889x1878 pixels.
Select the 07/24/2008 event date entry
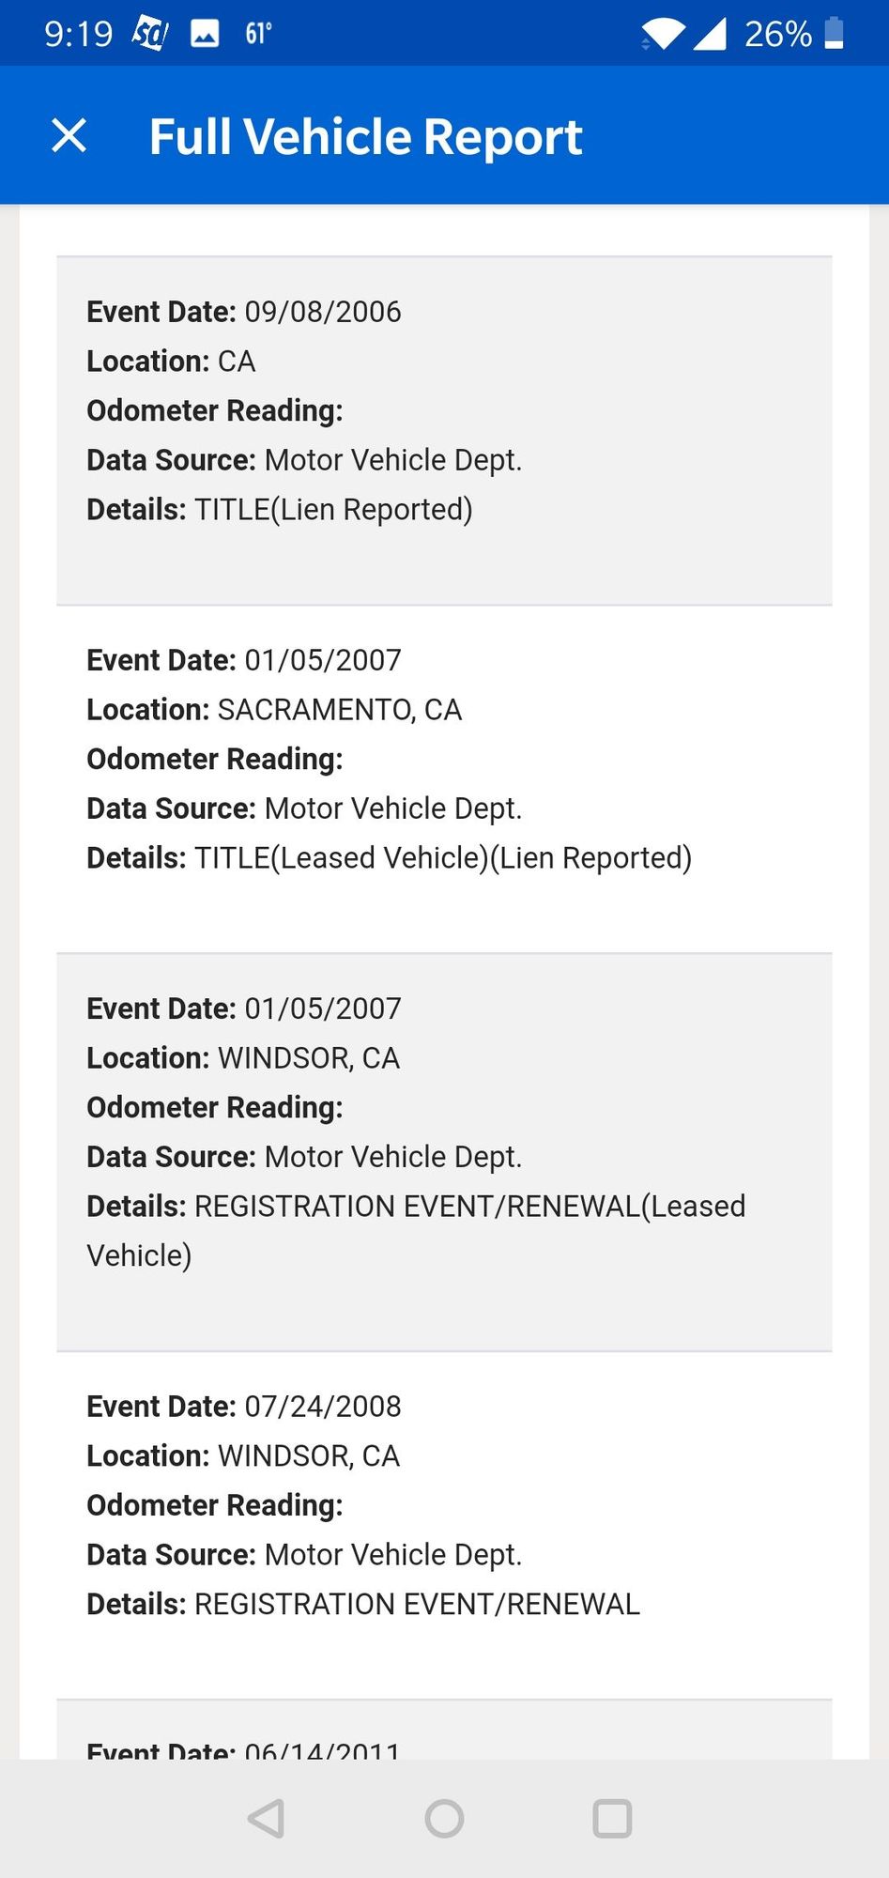point(244,1407)
